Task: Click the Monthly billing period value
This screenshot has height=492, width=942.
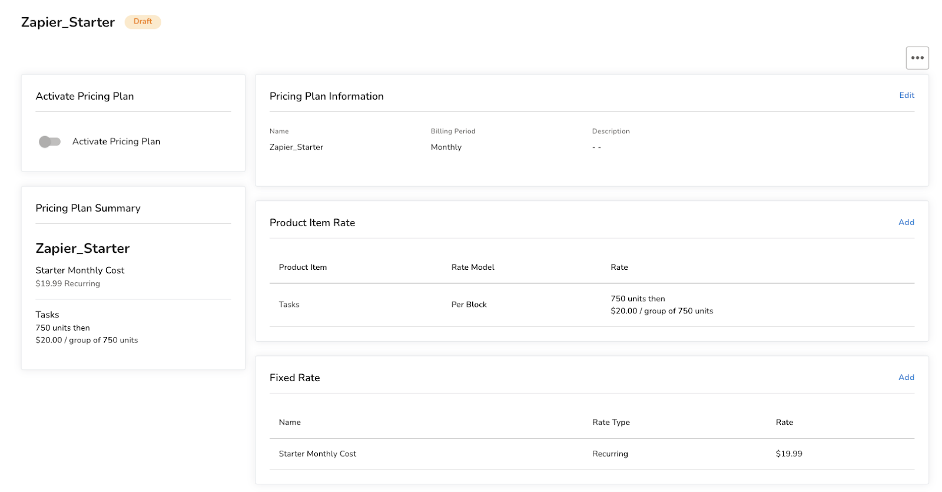Action: pyautogui.click(x=446, y=147)
